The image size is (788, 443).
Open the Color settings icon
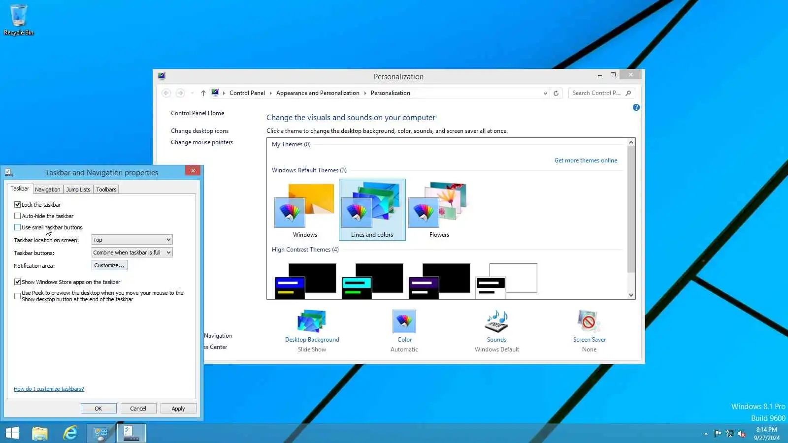[x=404, y=321]
